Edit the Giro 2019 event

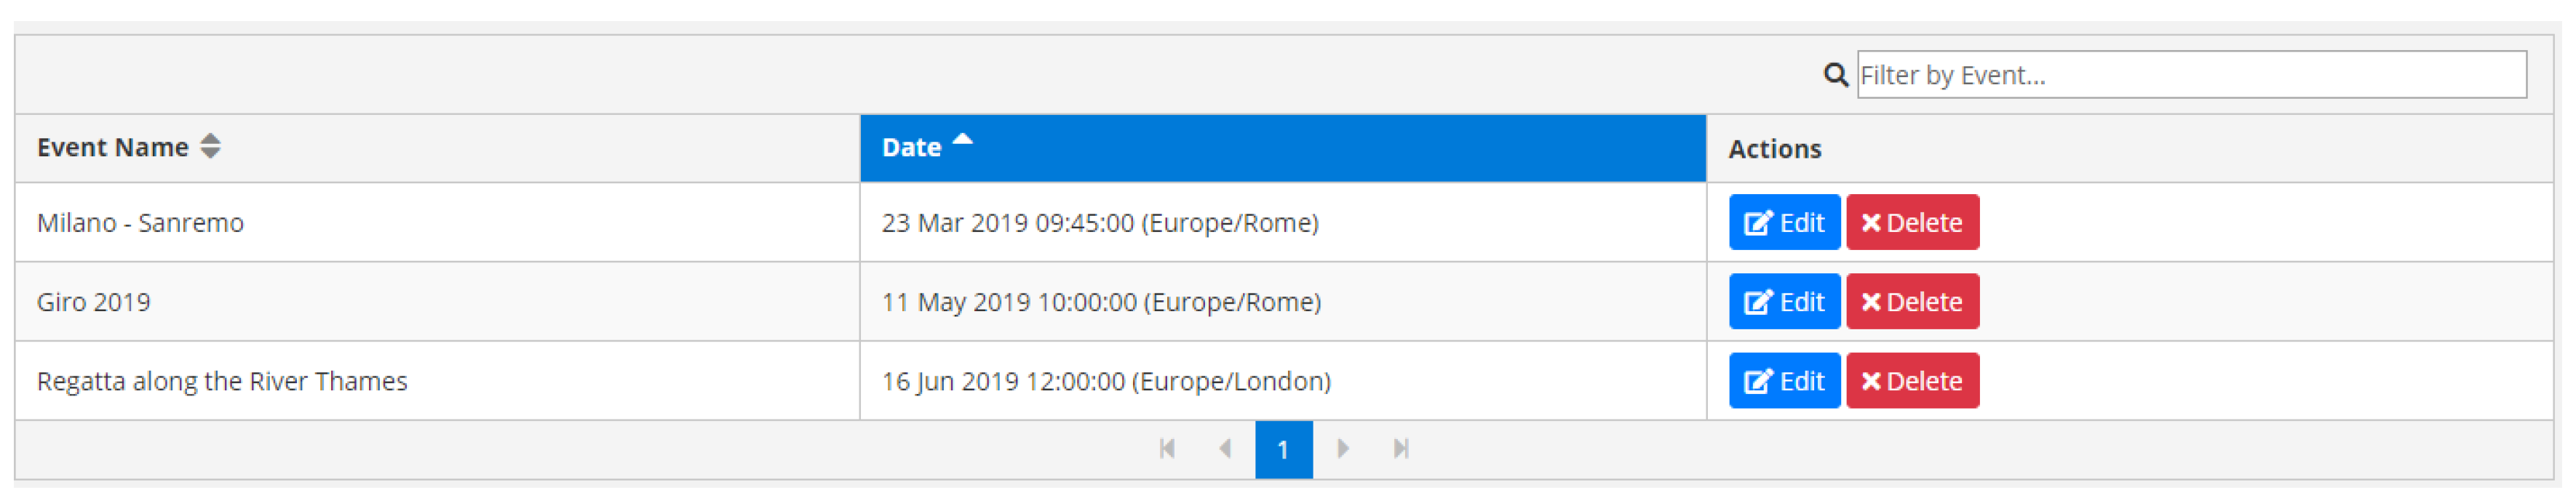(1784, 302)
